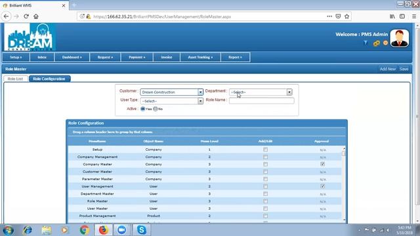Click the browser home icon
Image resolution: width=420 pixels, height=236 pixels.
pos(36,16)
